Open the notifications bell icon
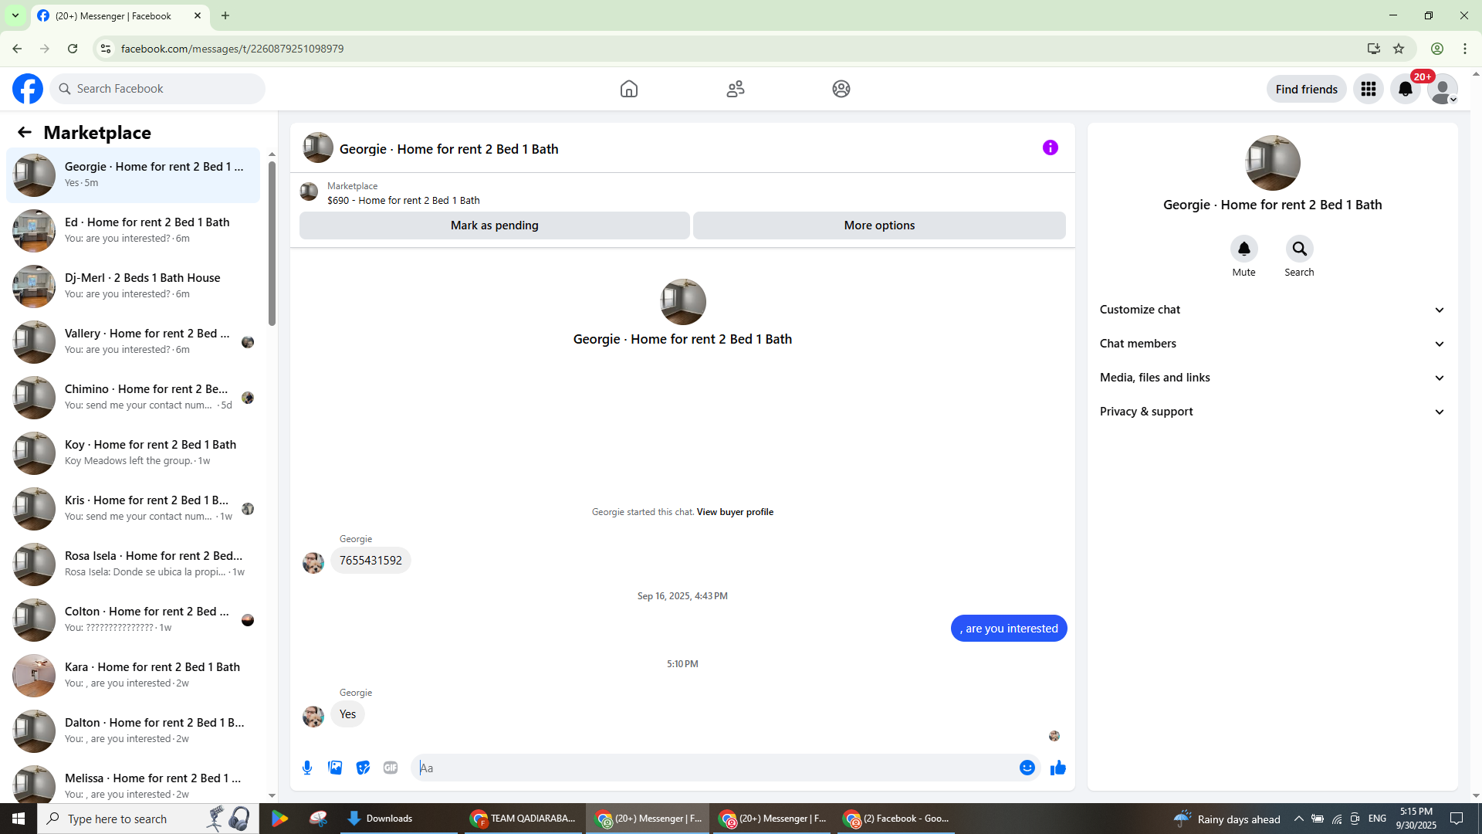This screenshot has height=834, width=1482. [1406, 89]
